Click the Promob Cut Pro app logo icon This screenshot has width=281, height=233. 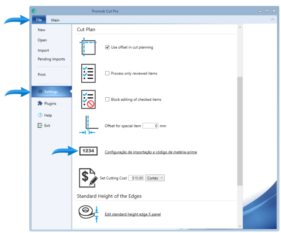pos(34,11)
